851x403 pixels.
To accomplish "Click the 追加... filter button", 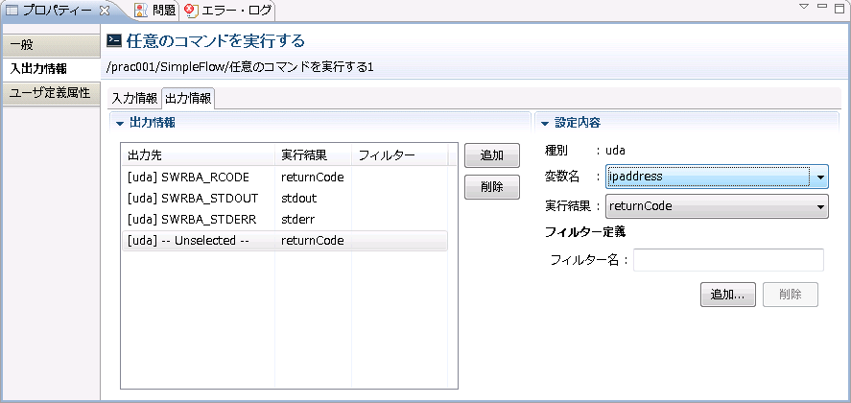I will pos(728,295).
